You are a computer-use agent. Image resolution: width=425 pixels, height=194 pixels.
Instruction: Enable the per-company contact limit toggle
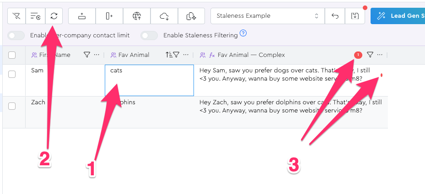(x=16, y=35)
